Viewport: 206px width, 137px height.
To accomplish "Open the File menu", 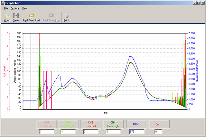I will pyautogui.click(x=6, y=9).
